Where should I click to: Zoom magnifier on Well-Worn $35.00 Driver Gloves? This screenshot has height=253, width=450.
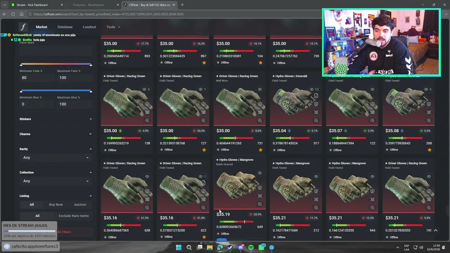[260, 120]
